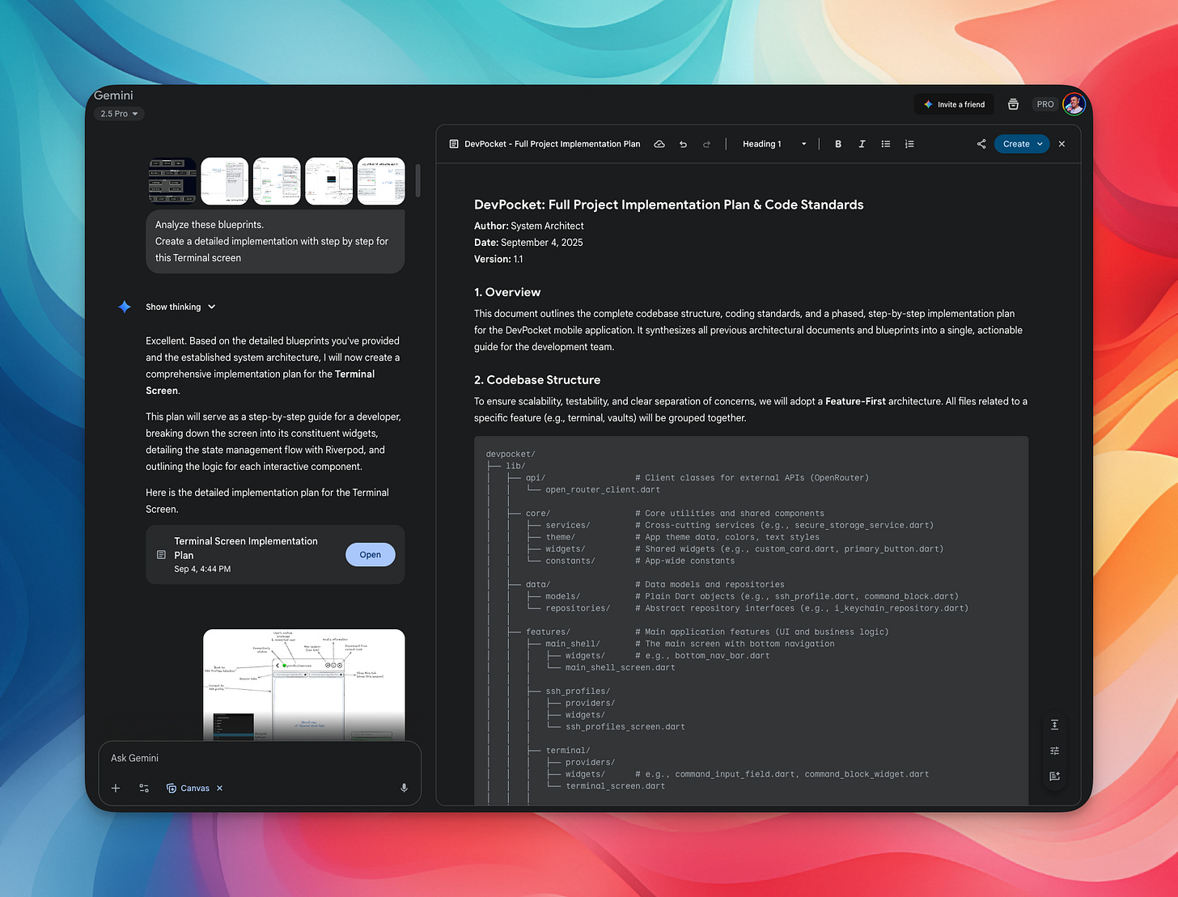
Task: Click the document main heading DevPocket
Action: 668,205
